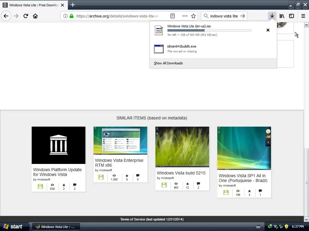This screenshot has height=231, width=309.
Task: Open Windows Platform Update for Windows Vista link
Action: (x=57, y=172)
